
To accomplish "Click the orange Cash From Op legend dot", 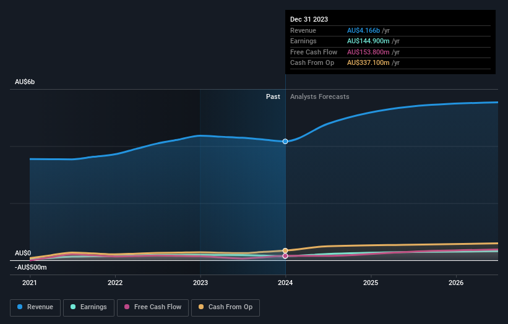I will pyautogui.click(x=201, y=307).
